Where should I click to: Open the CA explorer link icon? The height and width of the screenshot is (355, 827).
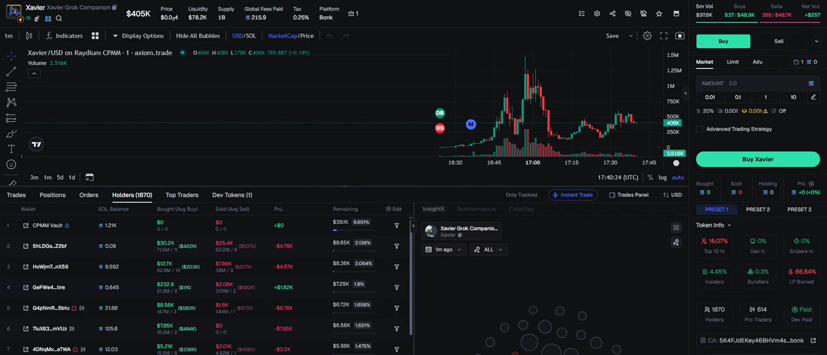pos(813,341)
